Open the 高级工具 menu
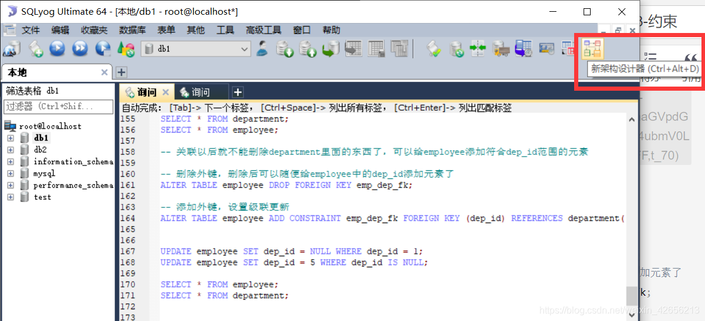This screenshot has width=705, height=321. (x=263, y=30)
